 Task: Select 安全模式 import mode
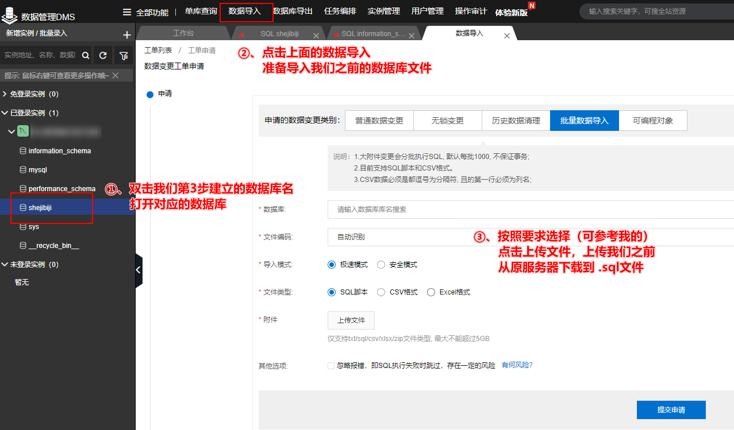click(381, 265)
